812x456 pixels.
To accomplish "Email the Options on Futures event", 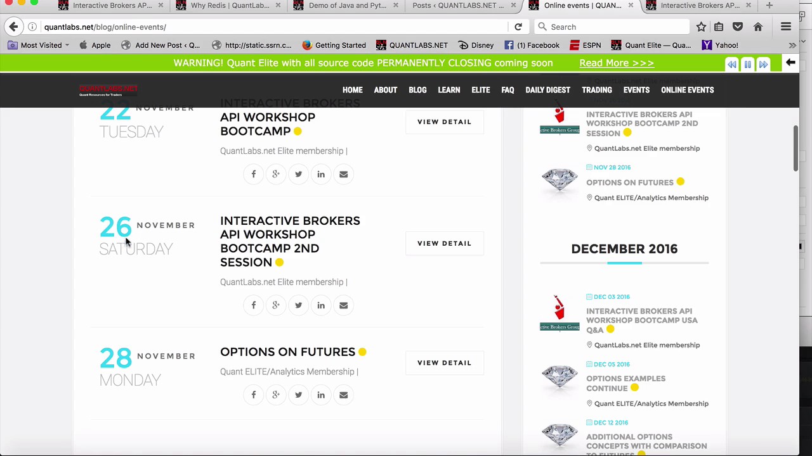I will point(343,395).
